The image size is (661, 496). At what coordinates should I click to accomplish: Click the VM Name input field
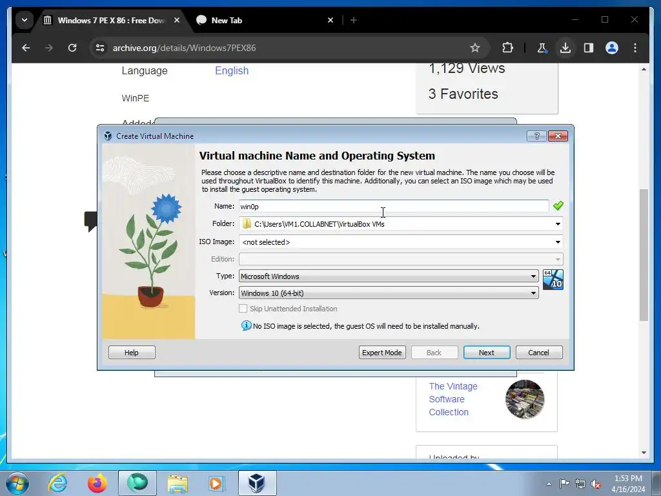(394, 206)
